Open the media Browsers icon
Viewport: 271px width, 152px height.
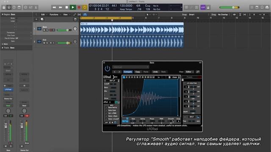267,8
